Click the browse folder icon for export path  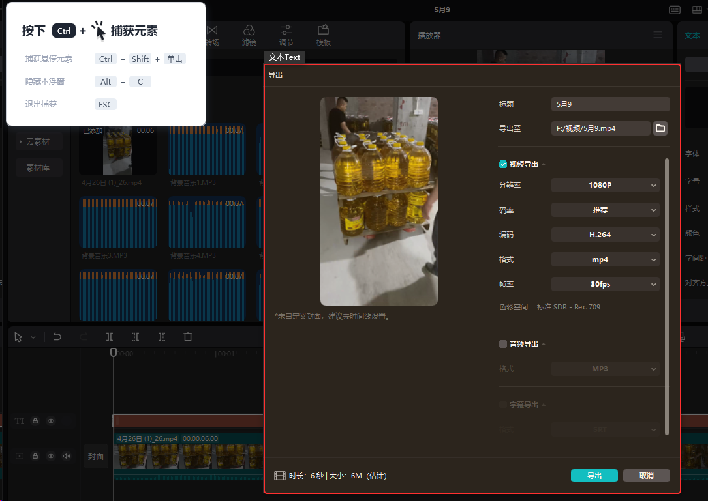[660, 128]
